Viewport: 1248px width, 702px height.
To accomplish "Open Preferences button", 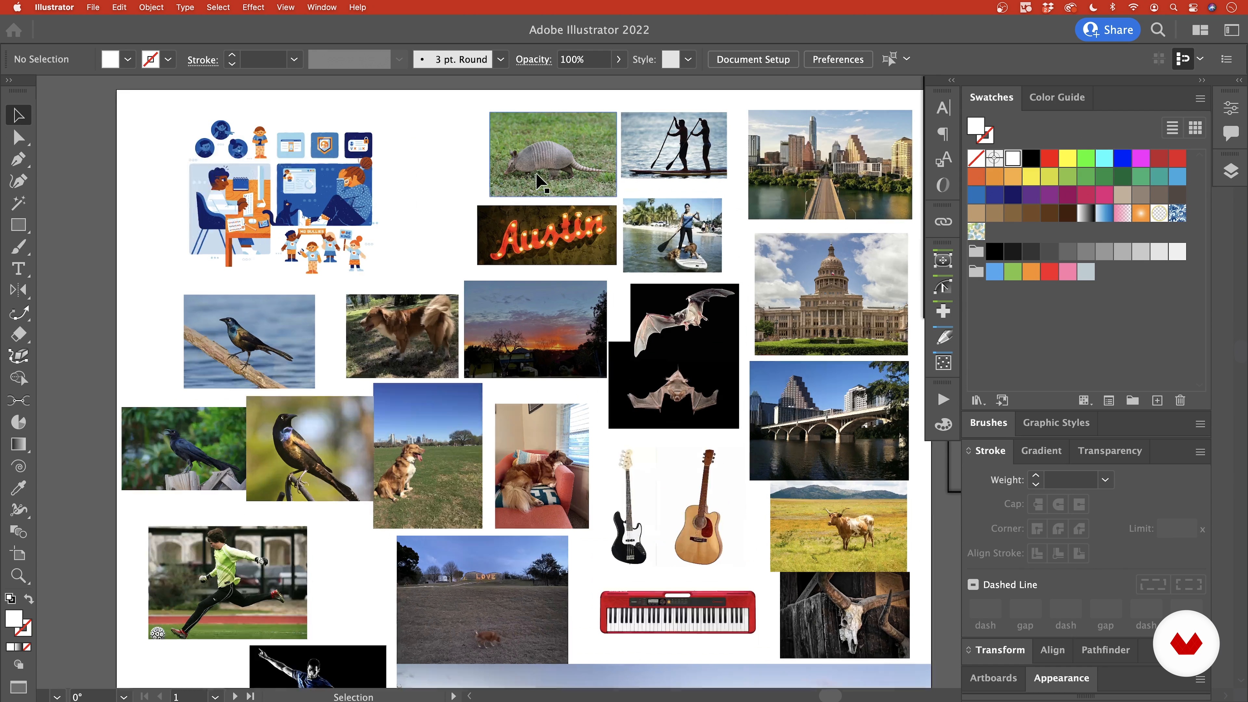I will click(838, 59).
